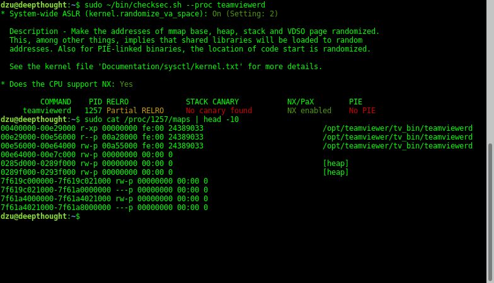Image resolution: width=494 pixels, height=283 pixels.
Task: Click the 'Documentation/sysctl/kernel.txt' file reference
Action: click(170, 67)
